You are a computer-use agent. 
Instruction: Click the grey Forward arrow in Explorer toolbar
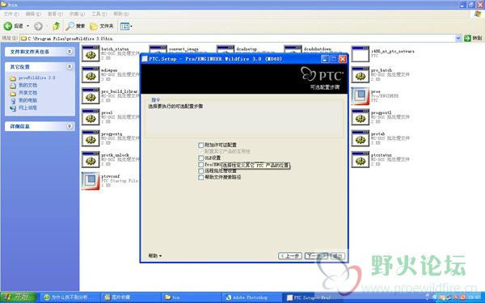click(x=38, y=27)
